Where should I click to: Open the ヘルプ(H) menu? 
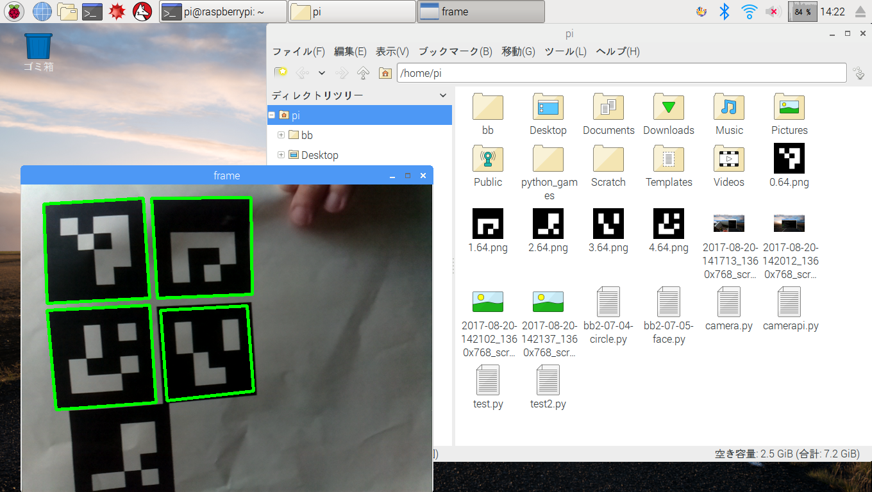[x=617, y=51]
